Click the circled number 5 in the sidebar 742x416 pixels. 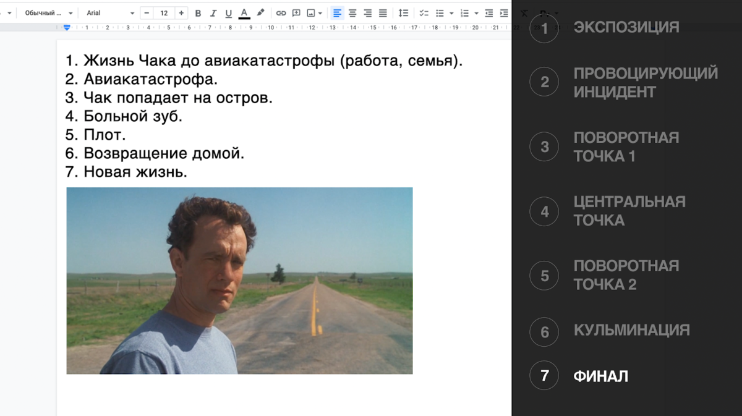click(x=544, y=276)
